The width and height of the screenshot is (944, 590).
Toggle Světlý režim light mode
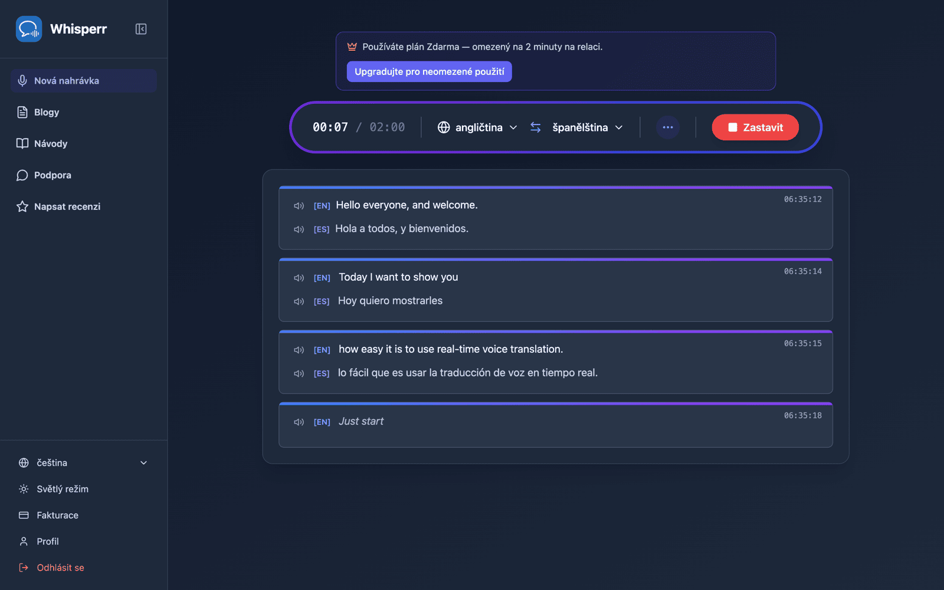point(83,489)
